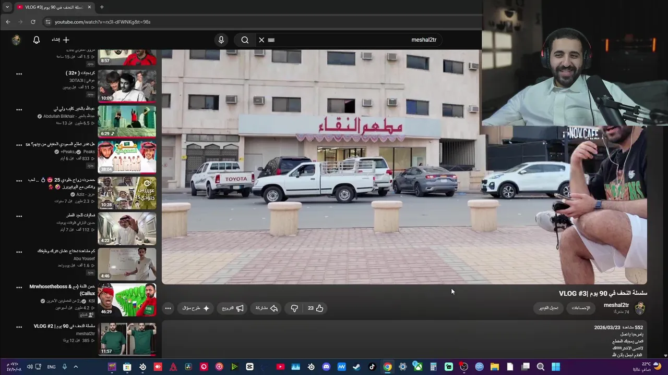Expand the video description box
The width and height of the screenshot is (668, 375).
click(404, 340)
